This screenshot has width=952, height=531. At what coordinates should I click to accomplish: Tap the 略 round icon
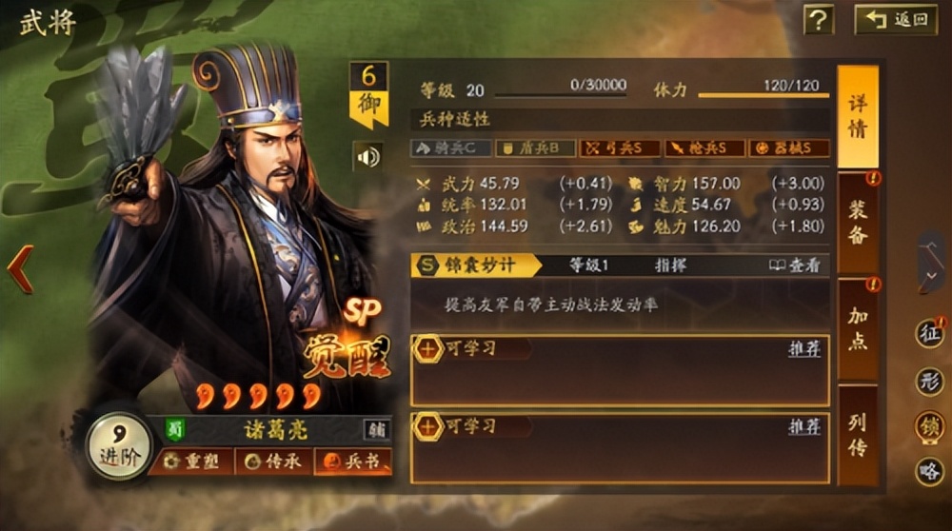click(x=929, y=472)
